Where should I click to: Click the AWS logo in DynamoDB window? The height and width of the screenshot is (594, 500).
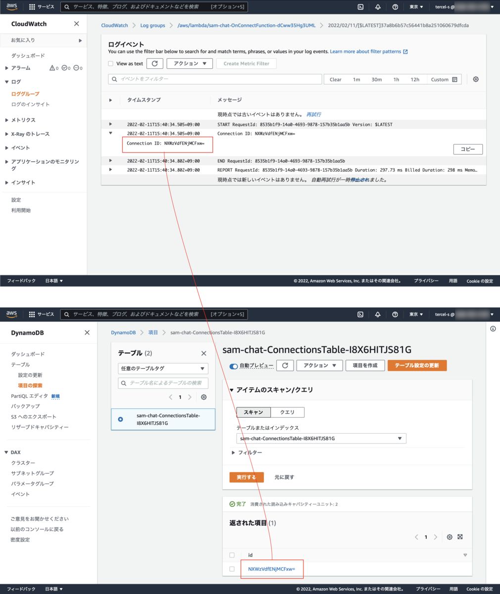click(12, 314)
